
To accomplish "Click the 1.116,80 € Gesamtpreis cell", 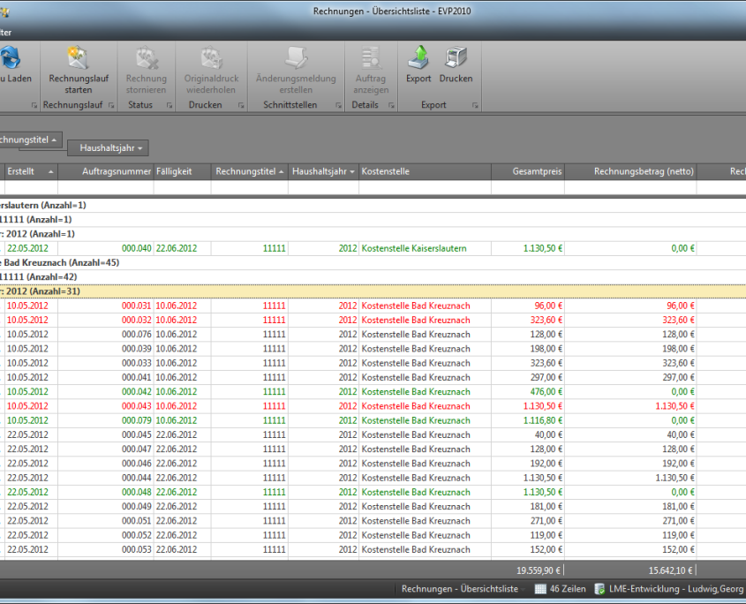I will click(x=528, y=420).
